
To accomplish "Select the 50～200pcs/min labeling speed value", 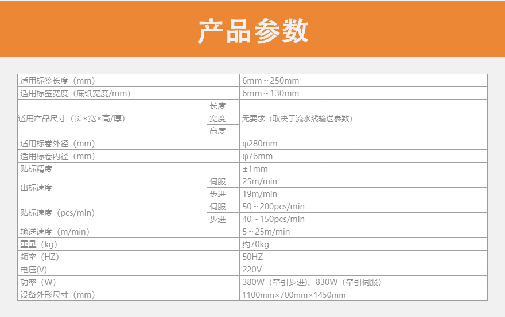I will coord(274,207).
